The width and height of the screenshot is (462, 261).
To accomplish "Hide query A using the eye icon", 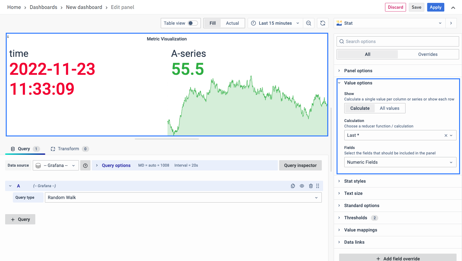I will (x=302, y=186).
